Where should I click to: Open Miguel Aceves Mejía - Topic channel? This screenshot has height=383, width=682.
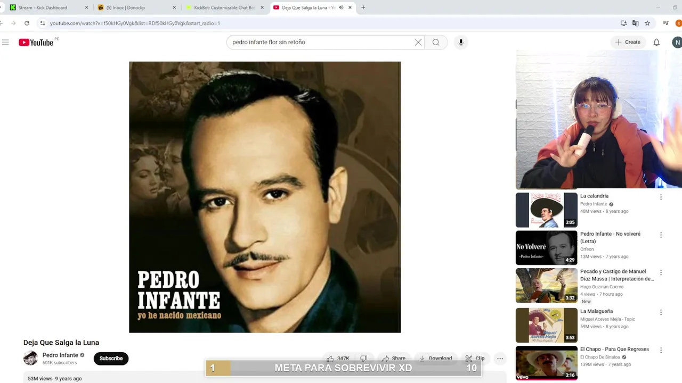(607, 319)
